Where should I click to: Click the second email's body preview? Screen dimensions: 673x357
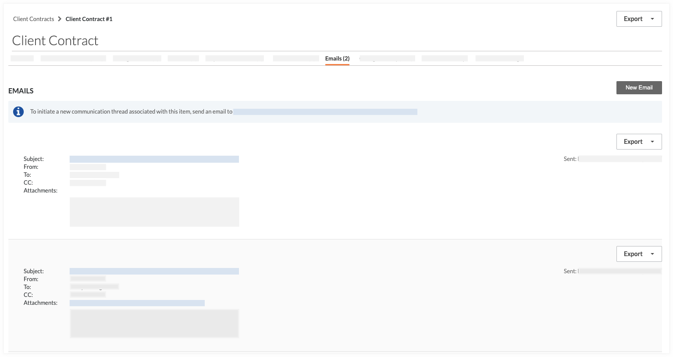[x=154, y=324]
